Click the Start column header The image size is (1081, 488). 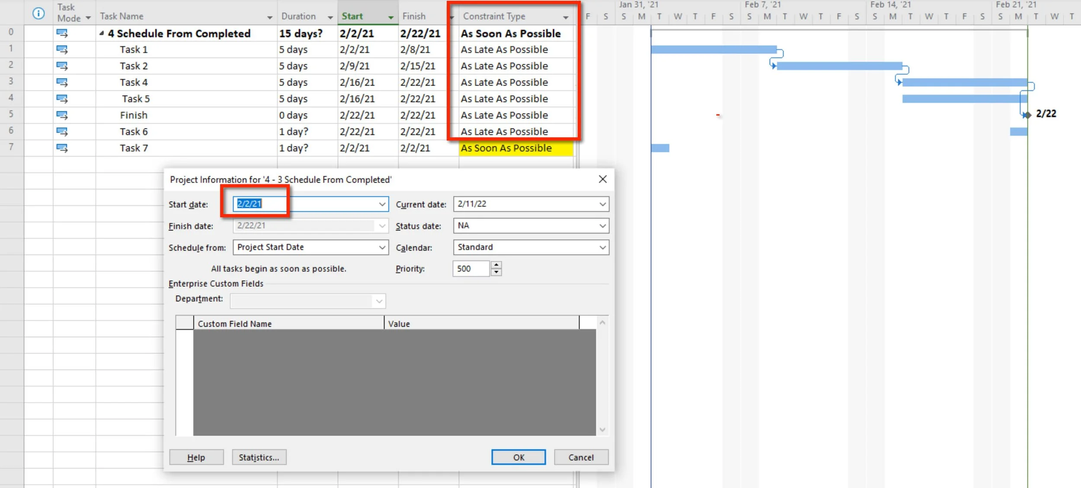(352, 16)
